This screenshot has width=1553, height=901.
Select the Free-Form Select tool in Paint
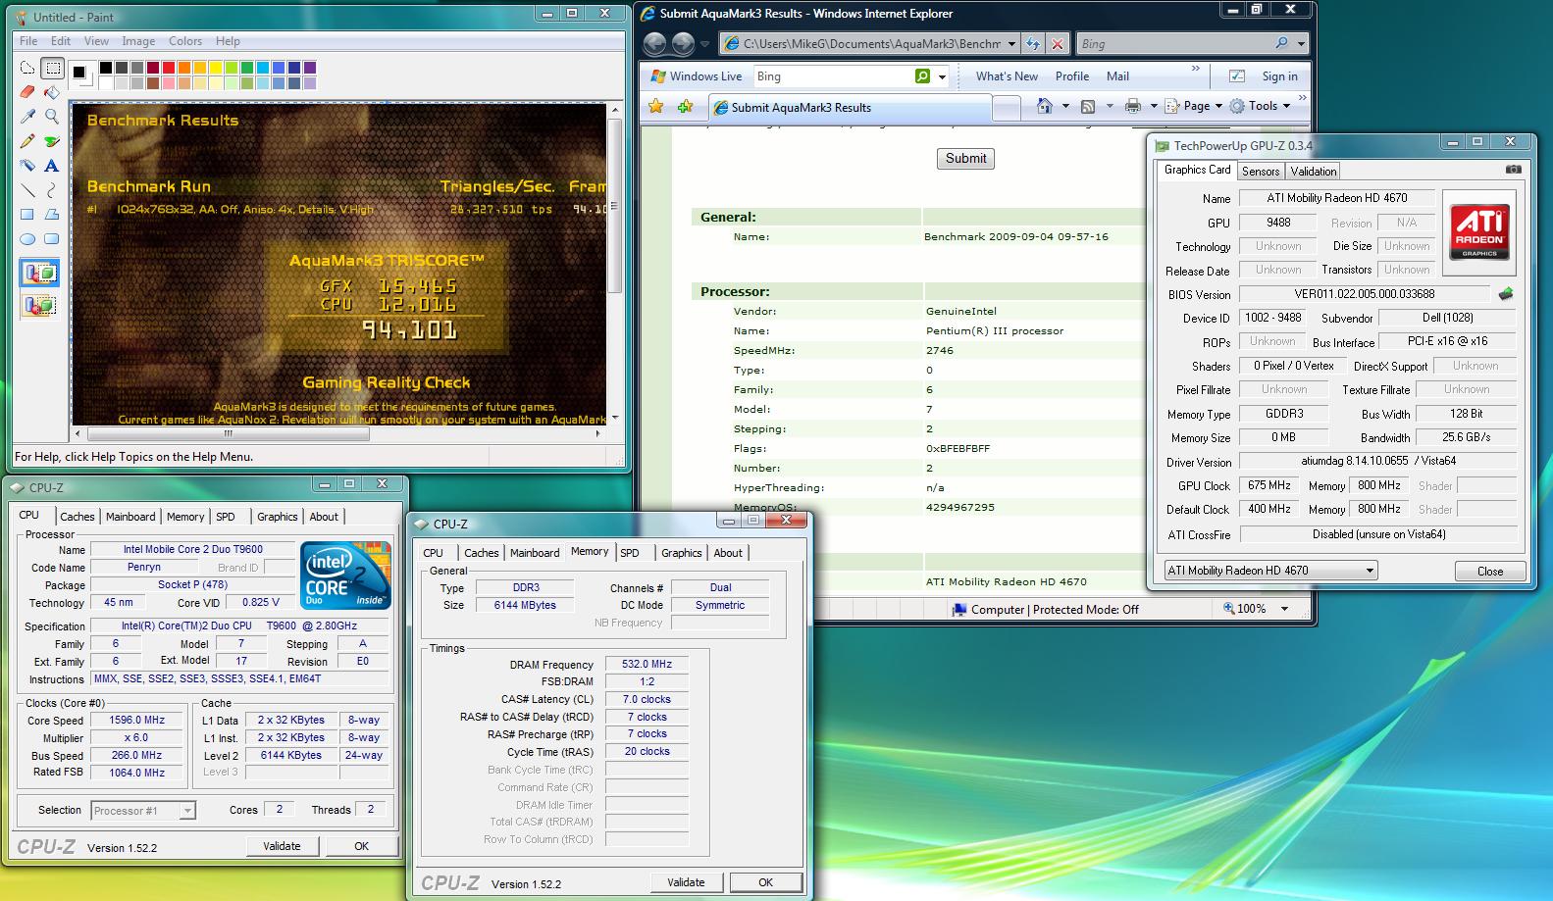[27, 69]
